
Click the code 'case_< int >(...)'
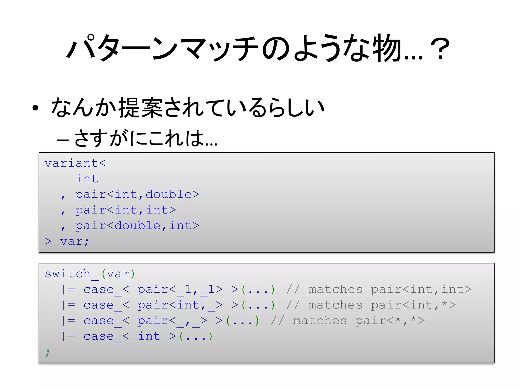(x=148, y=337)
